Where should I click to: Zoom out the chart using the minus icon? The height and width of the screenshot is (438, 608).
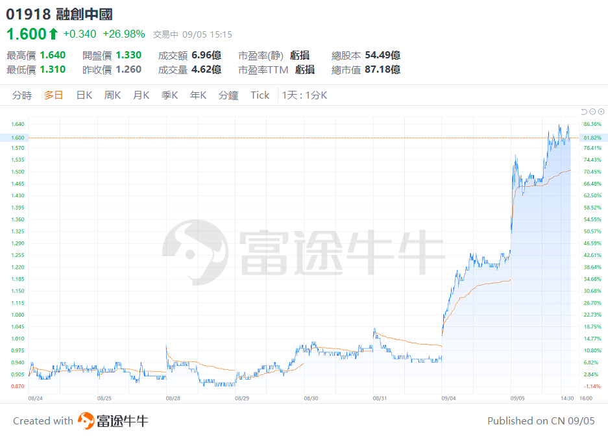coord(592,112)
